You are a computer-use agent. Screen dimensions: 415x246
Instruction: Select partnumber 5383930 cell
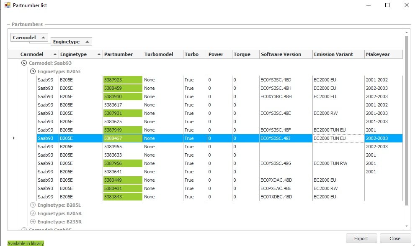(x=123, y=96)
